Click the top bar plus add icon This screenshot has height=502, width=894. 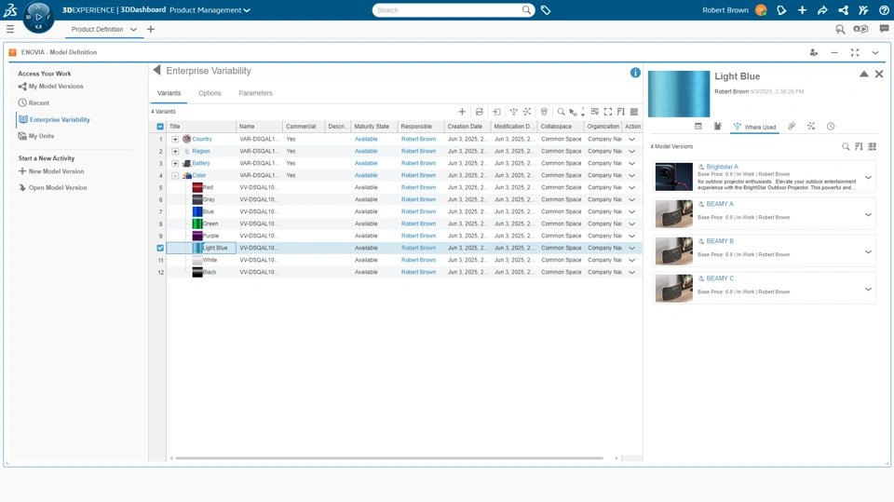[802, 10]
